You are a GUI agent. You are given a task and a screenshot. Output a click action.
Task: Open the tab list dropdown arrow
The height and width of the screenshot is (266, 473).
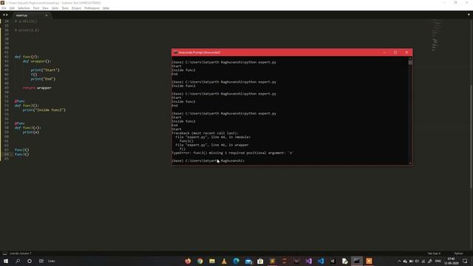469,15
